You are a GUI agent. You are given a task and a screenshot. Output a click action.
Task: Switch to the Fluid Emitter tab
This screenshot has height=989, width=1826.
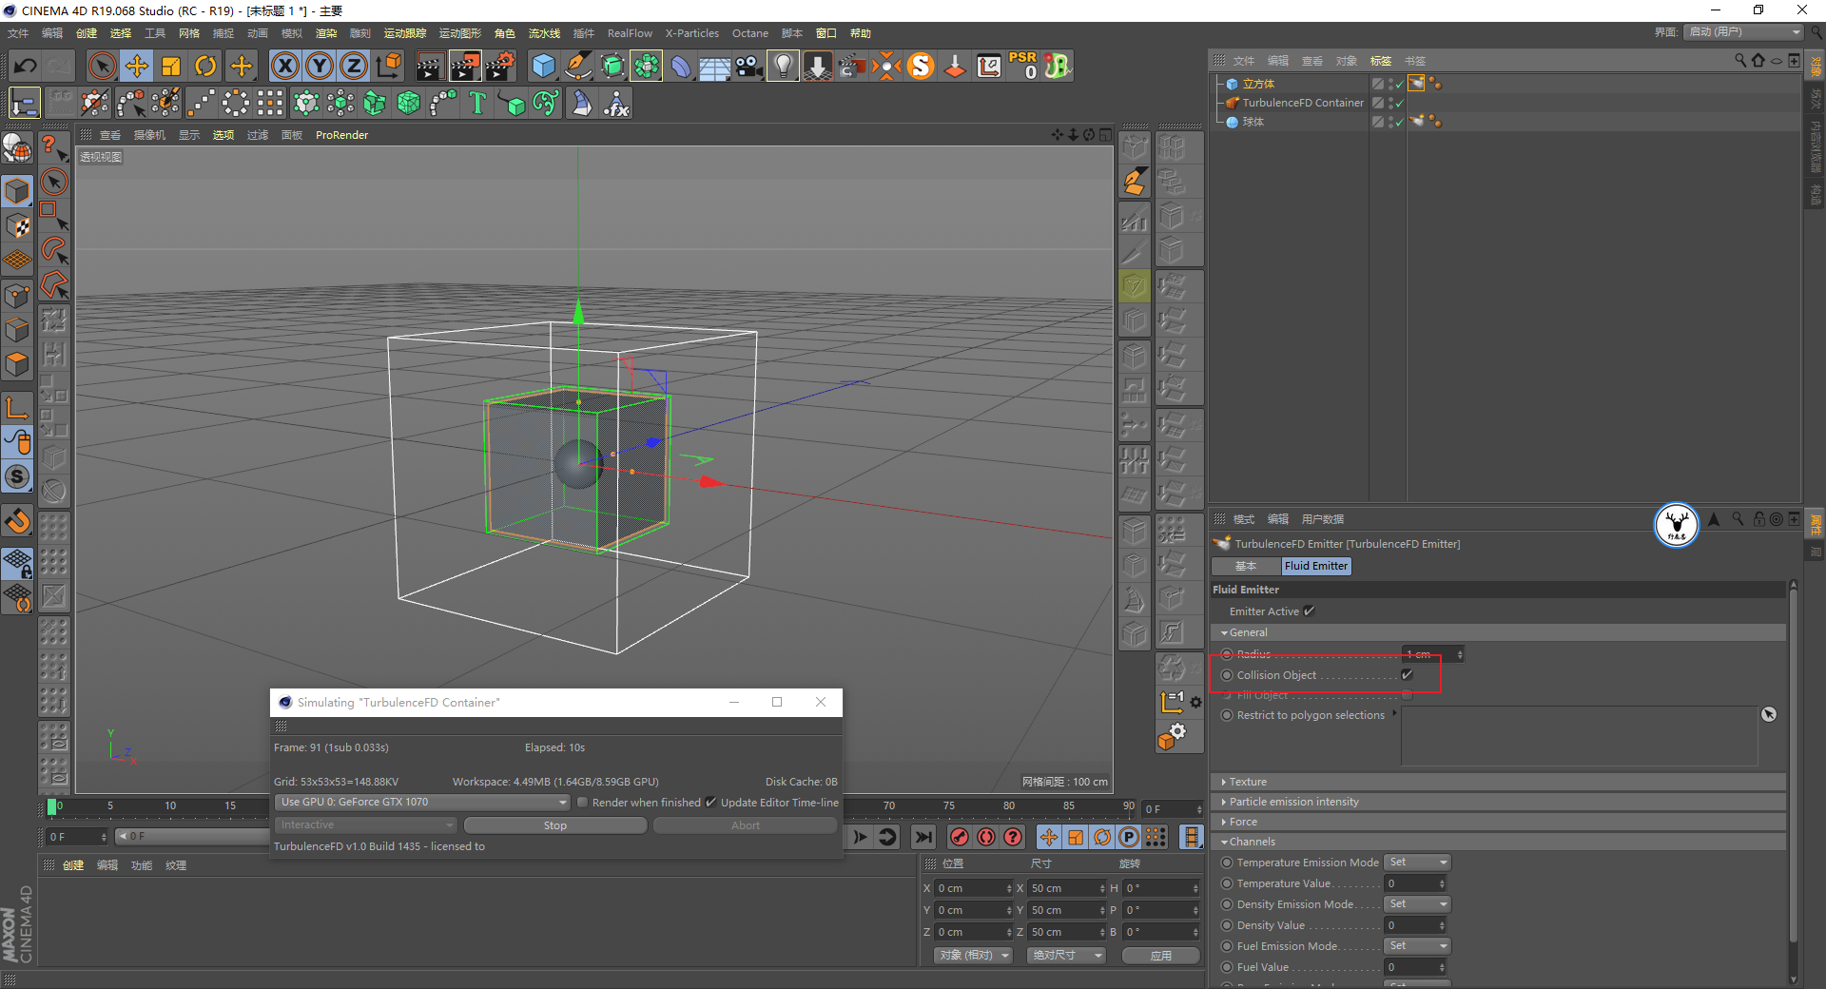coord(1315,566)
